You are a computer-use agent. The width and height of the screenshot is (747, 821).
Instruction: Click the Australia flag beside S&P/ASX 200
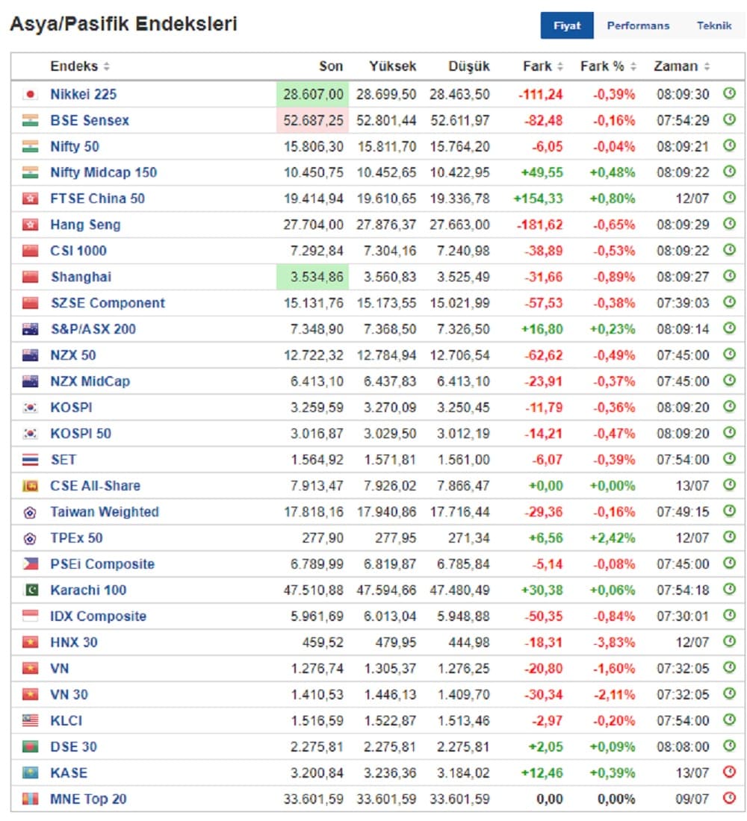click(x=31, y=329)
